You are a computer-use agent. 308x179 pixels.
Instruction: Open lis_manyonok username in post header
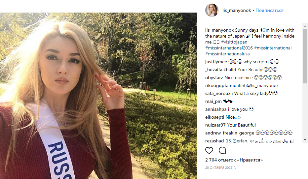coord(237,11)
